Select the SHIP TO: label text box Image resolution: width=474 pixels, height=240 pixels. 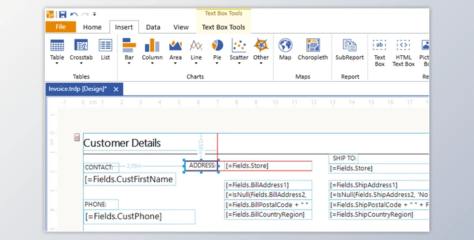pyautogui.click(x=343, y=158)
